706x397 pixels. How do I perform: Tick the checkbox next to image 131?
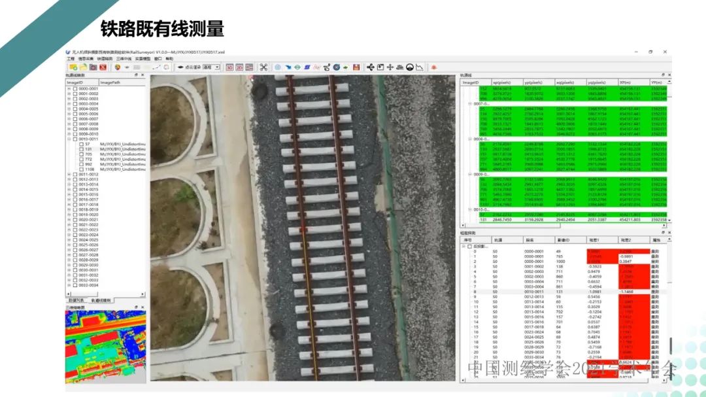[x=82, y=149]
